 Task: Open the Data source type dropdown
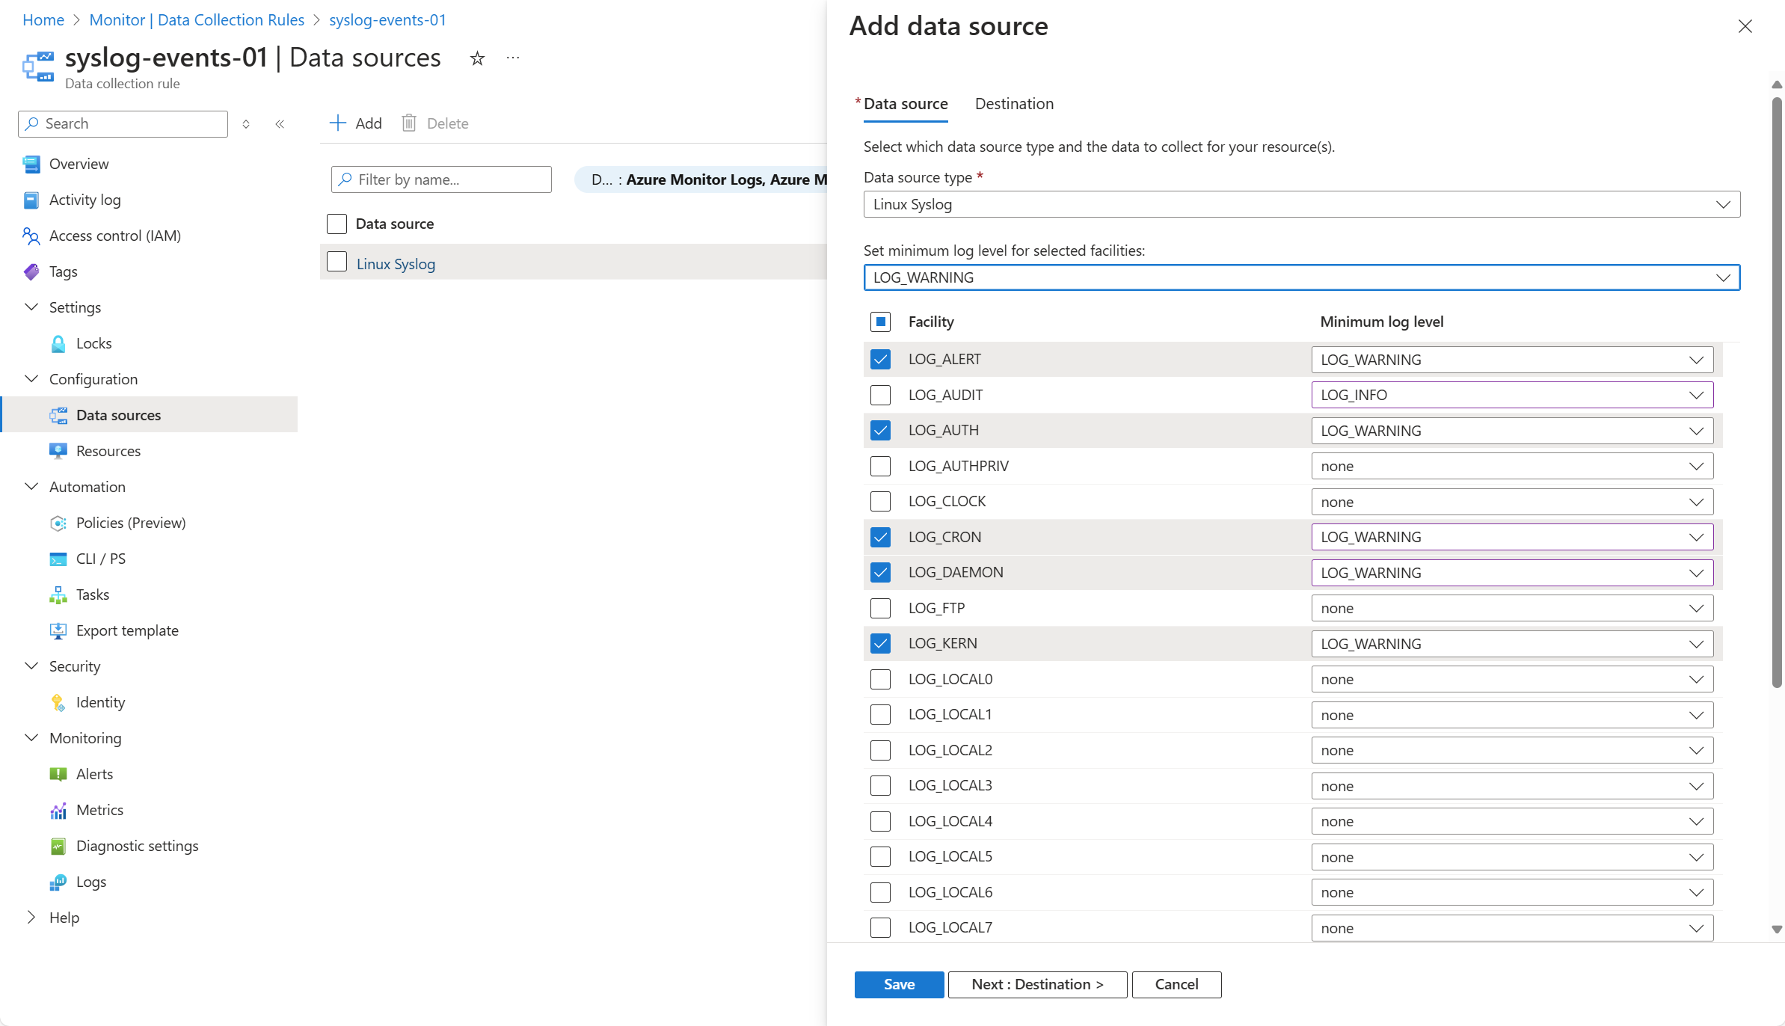[x=1301, y=204]
